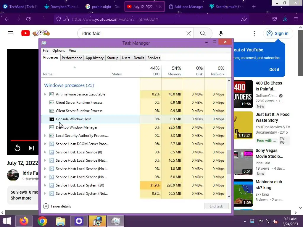Image resolution: width=303 pixels, height=227 pixels.
Task: Click the video red progress bar
Action: coord(24,140)
